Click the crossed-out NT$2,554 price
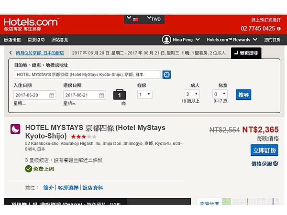The image size is (287, 215). (225, 130)
